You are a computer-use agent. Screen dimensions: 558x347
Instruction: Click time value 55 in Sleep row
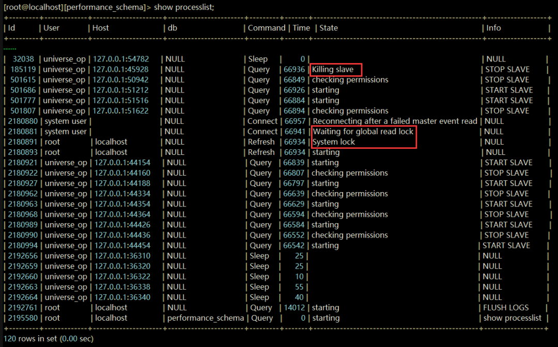coord(299,287)
